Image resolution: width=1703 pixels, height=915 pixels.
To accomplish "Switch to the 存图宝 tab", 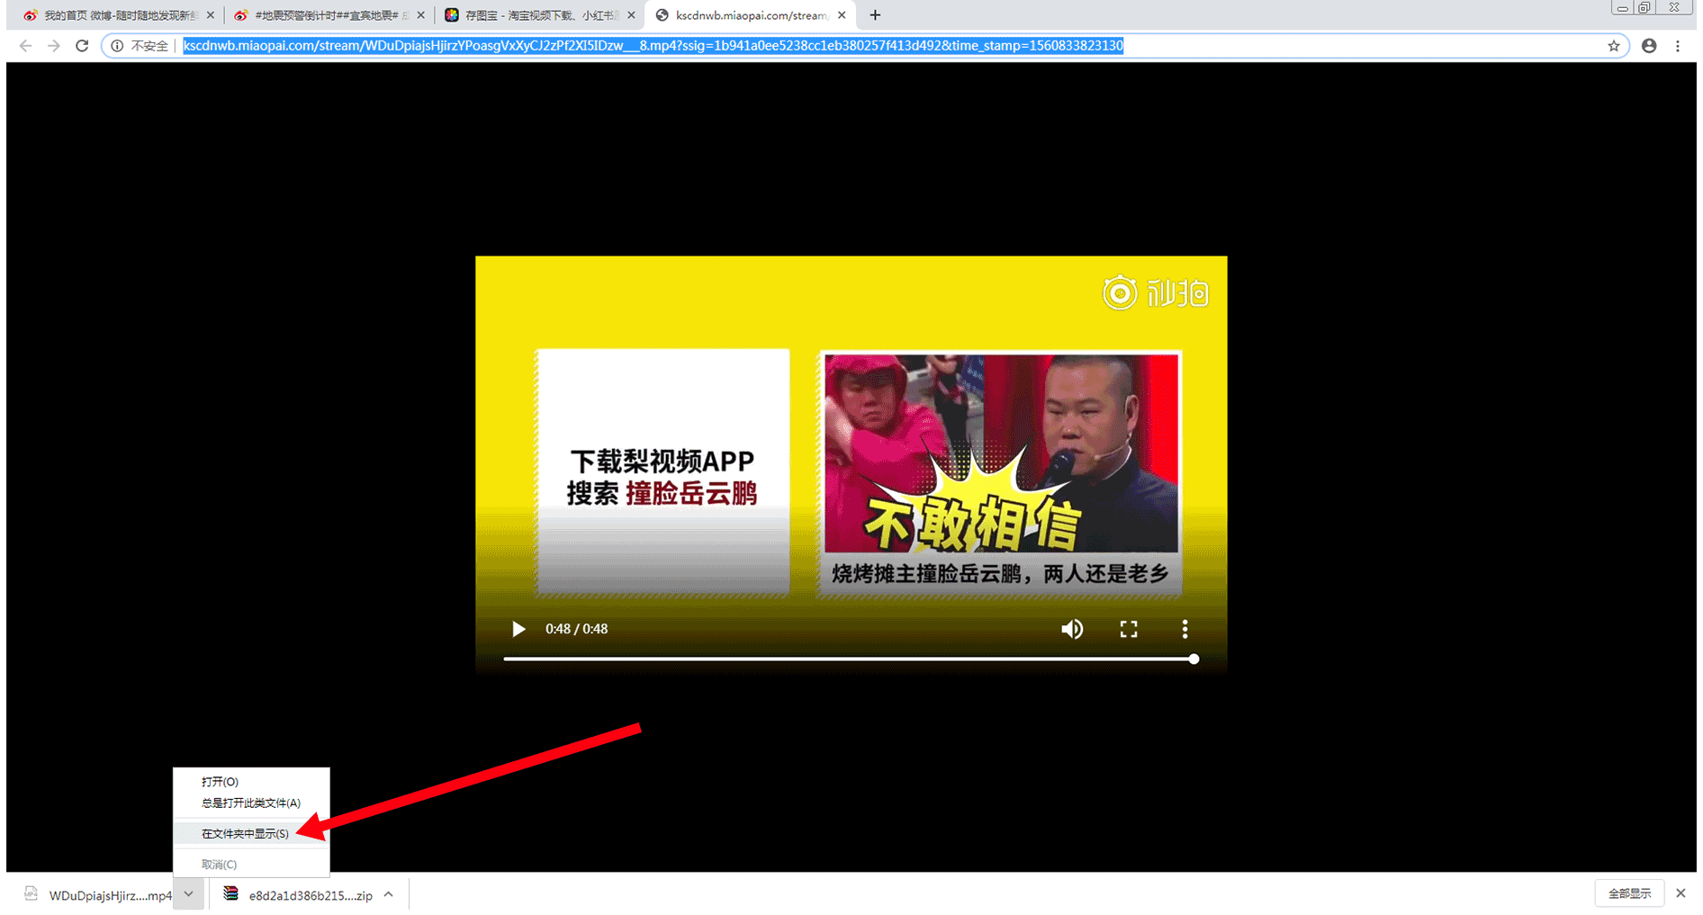I will [539, 15].
